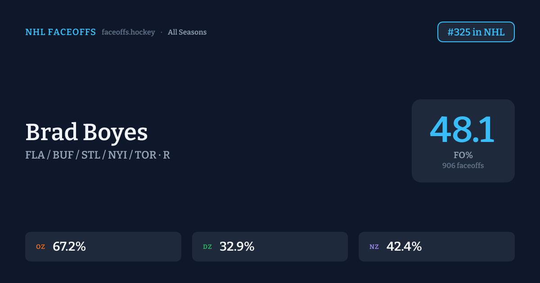Click the R position indicator
This screenshot has height=283, width=540.
166,155
